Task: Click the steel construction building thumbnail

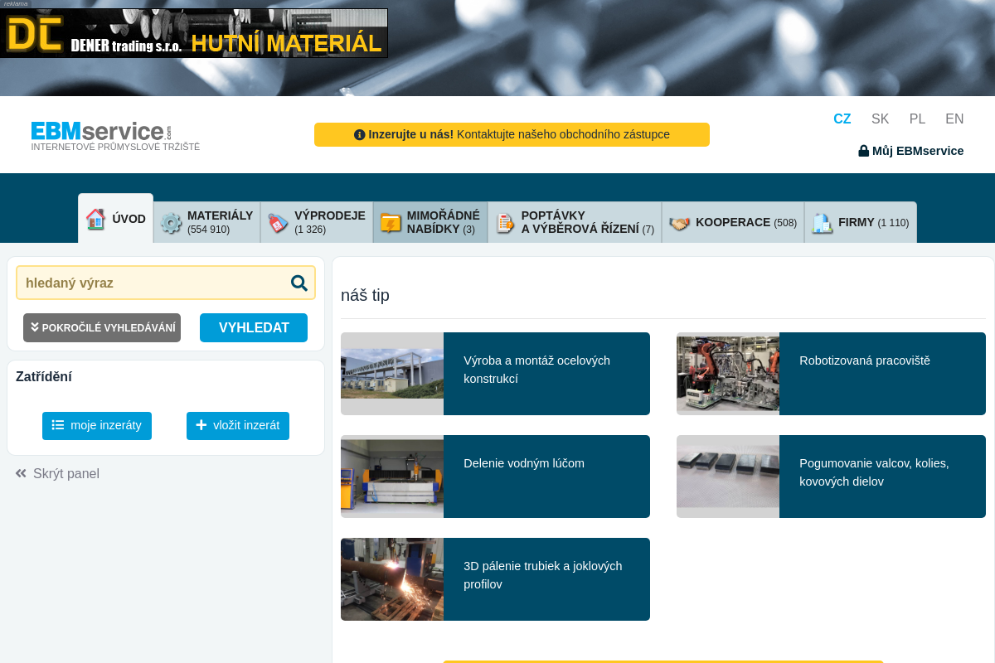Action: (x=392, y=374)
